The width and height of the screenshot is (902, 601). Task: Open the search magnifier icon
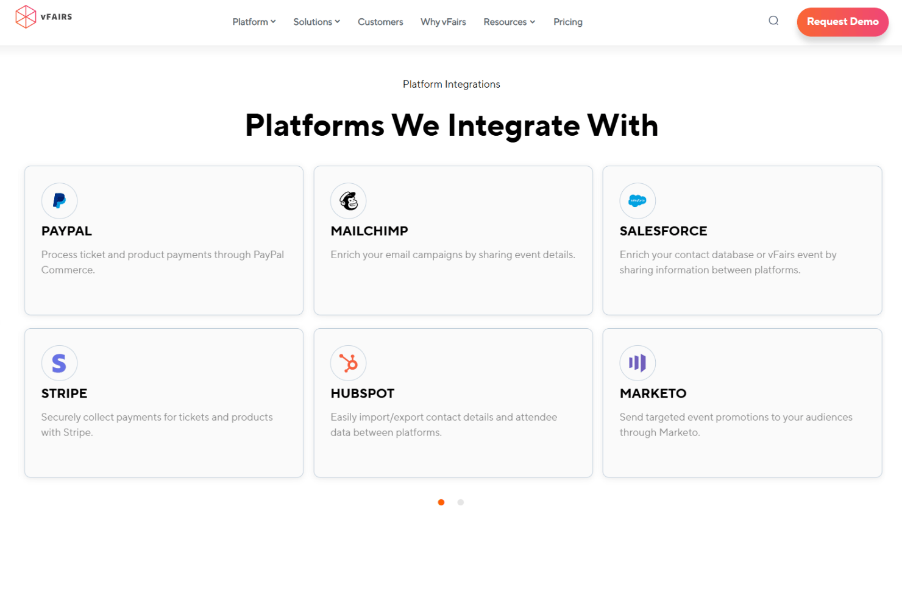[773, 21]
